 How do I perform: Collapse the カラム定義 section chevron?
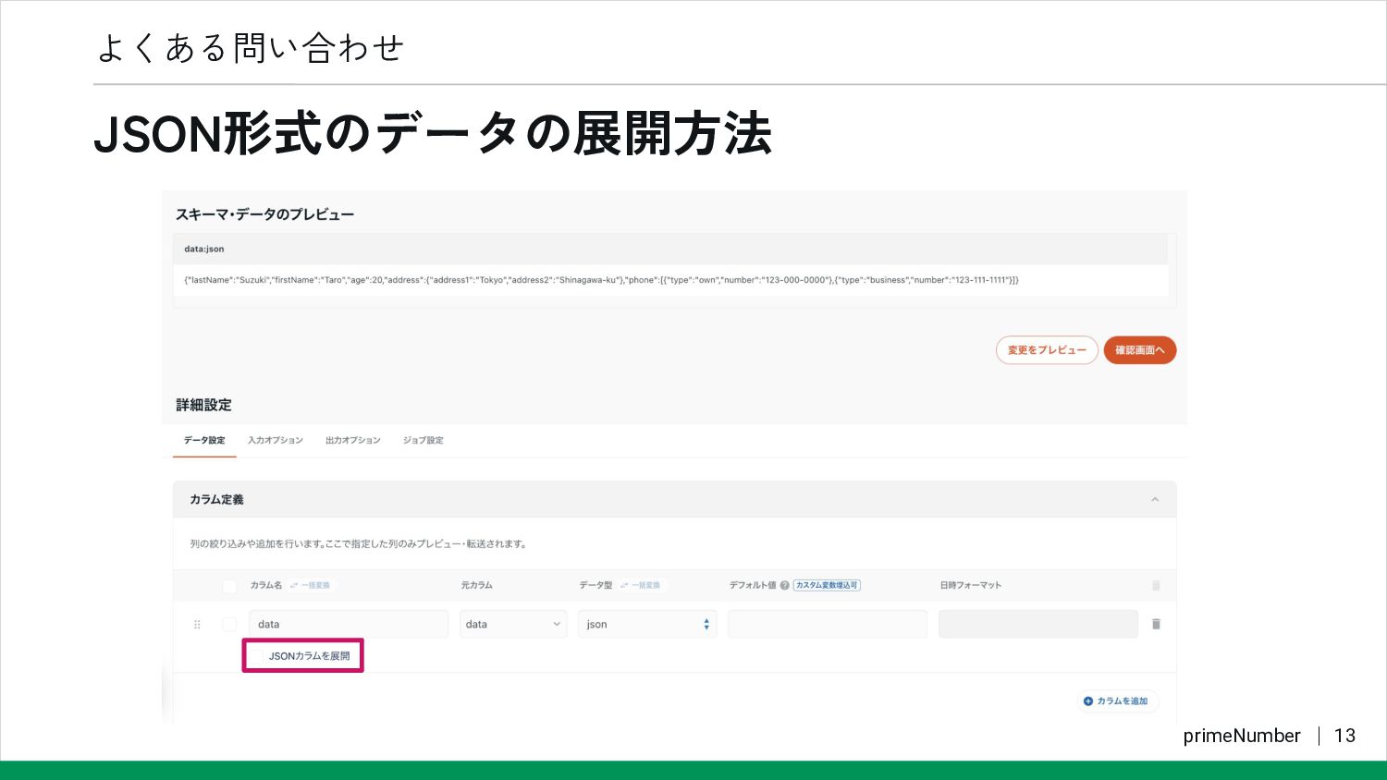click(x=1155, y=499)
